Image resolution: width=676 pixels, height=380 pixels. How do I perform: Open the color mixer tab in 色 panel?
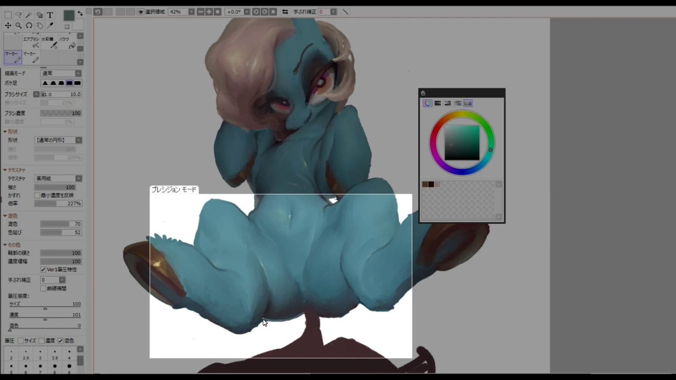(458, 103)
